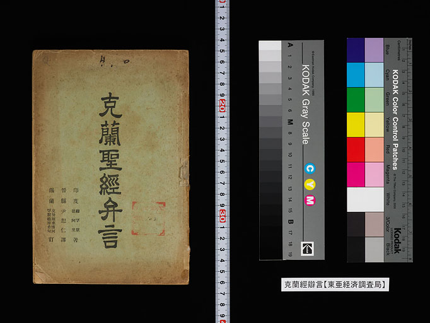Viewport: 430px width, 323px height.
Task: Select the saturated green color patch
Action: tap(356, 100)
